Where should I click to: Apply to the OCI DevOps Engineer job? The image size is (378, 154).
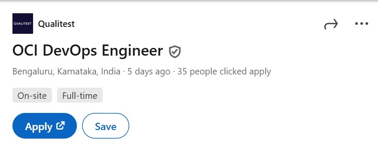pos(45,126)
